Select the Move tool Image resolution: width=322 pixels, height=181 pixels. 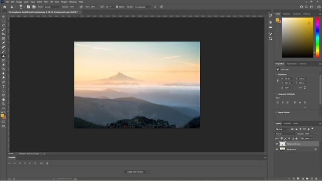click(x=4, y=17)
